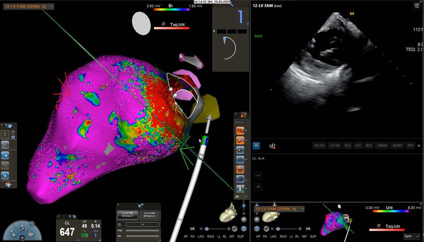
Task: Pause the ultrasound playback
Action: coord(256,146)
